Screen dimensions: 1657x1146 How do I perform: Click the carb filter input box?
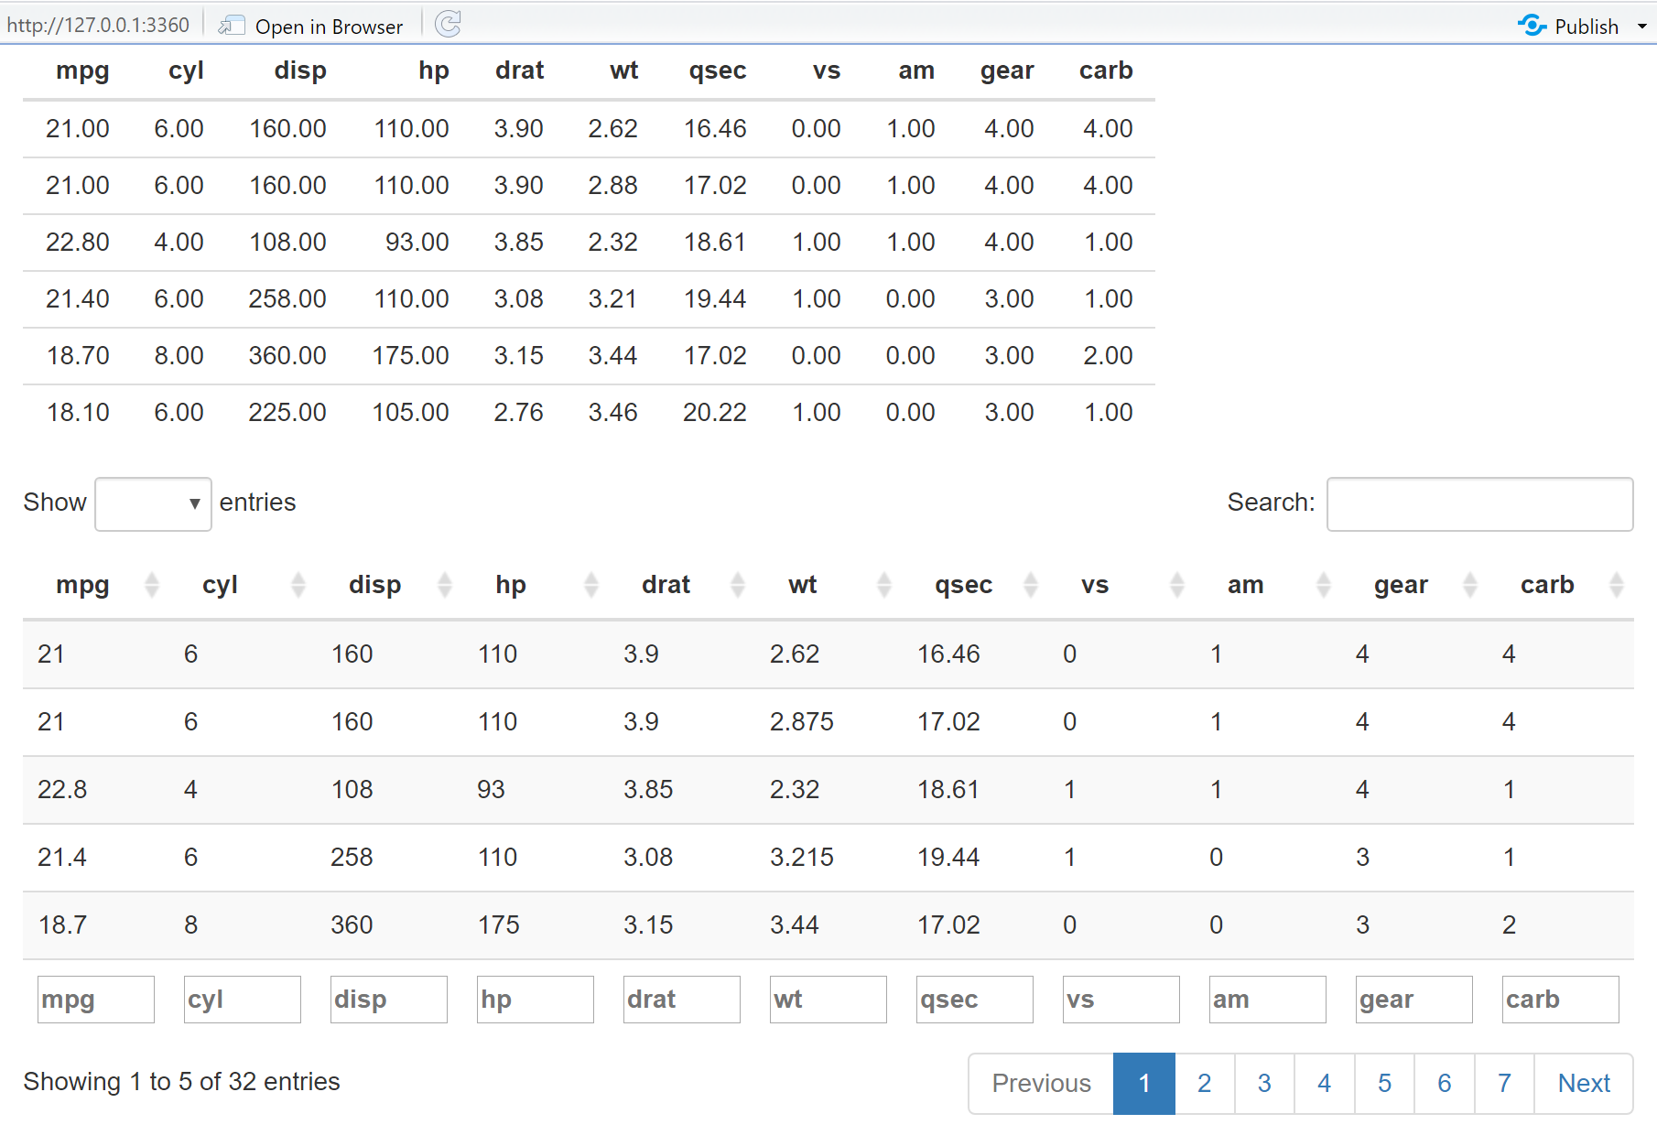click(1561, 1000)
